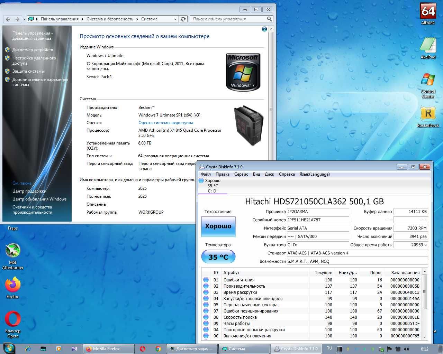Open Защита системы link

click(28, 71)
